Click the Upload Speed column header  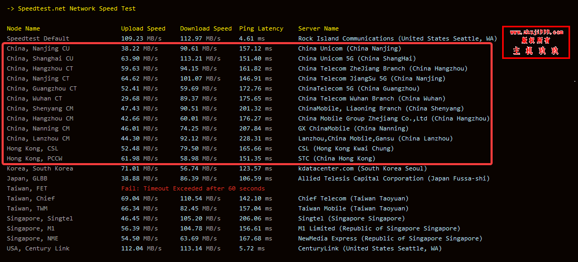click(x=143, y=28)
